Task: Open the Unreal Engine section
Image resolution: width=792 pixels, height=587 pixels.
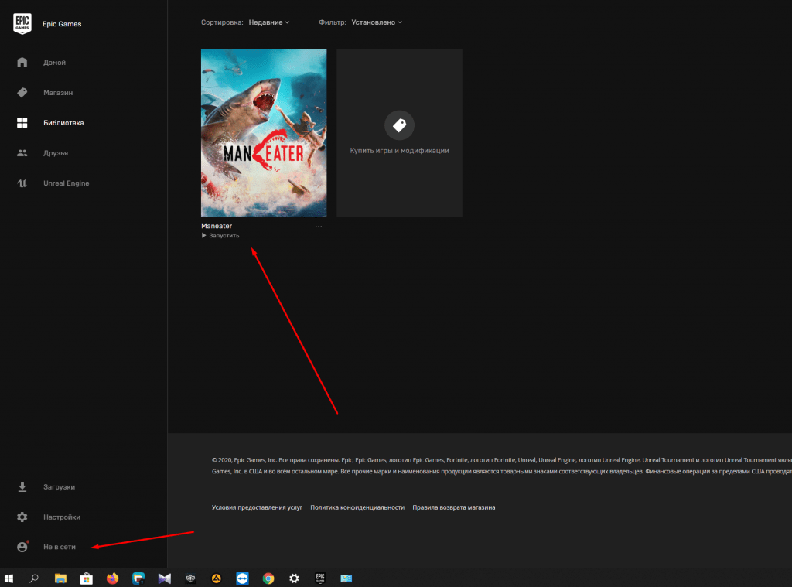Action: pyautogui.click(x=66, y=183)
